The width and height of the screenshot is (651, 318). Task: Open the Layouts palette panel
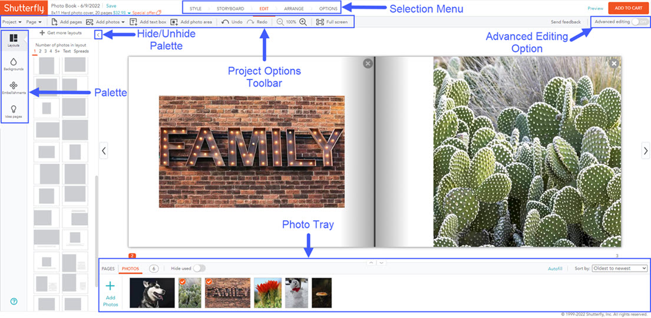[14, 40]
